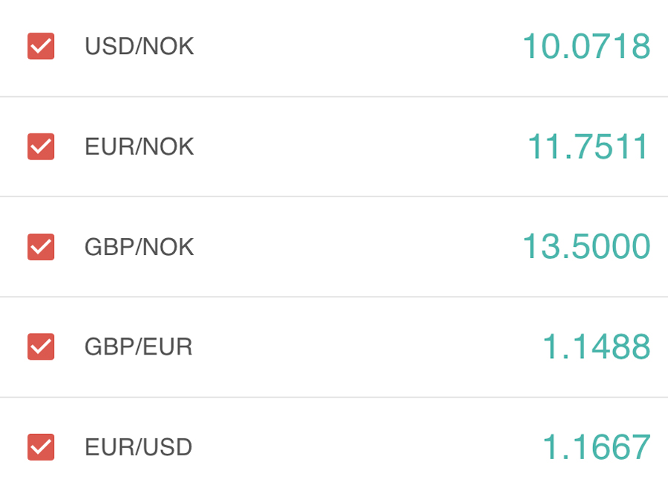Select empty area in the GBP/EUR row
The height and width of the screenshot is (488, 668).
pos(356,346)
